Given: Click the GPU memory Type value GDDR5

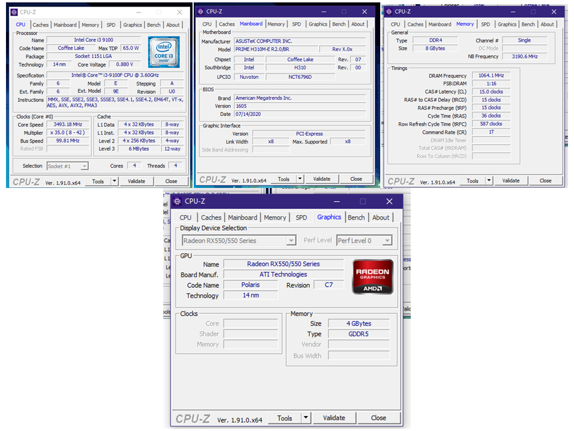Looking at the screenshot, I should coord(358,334).
